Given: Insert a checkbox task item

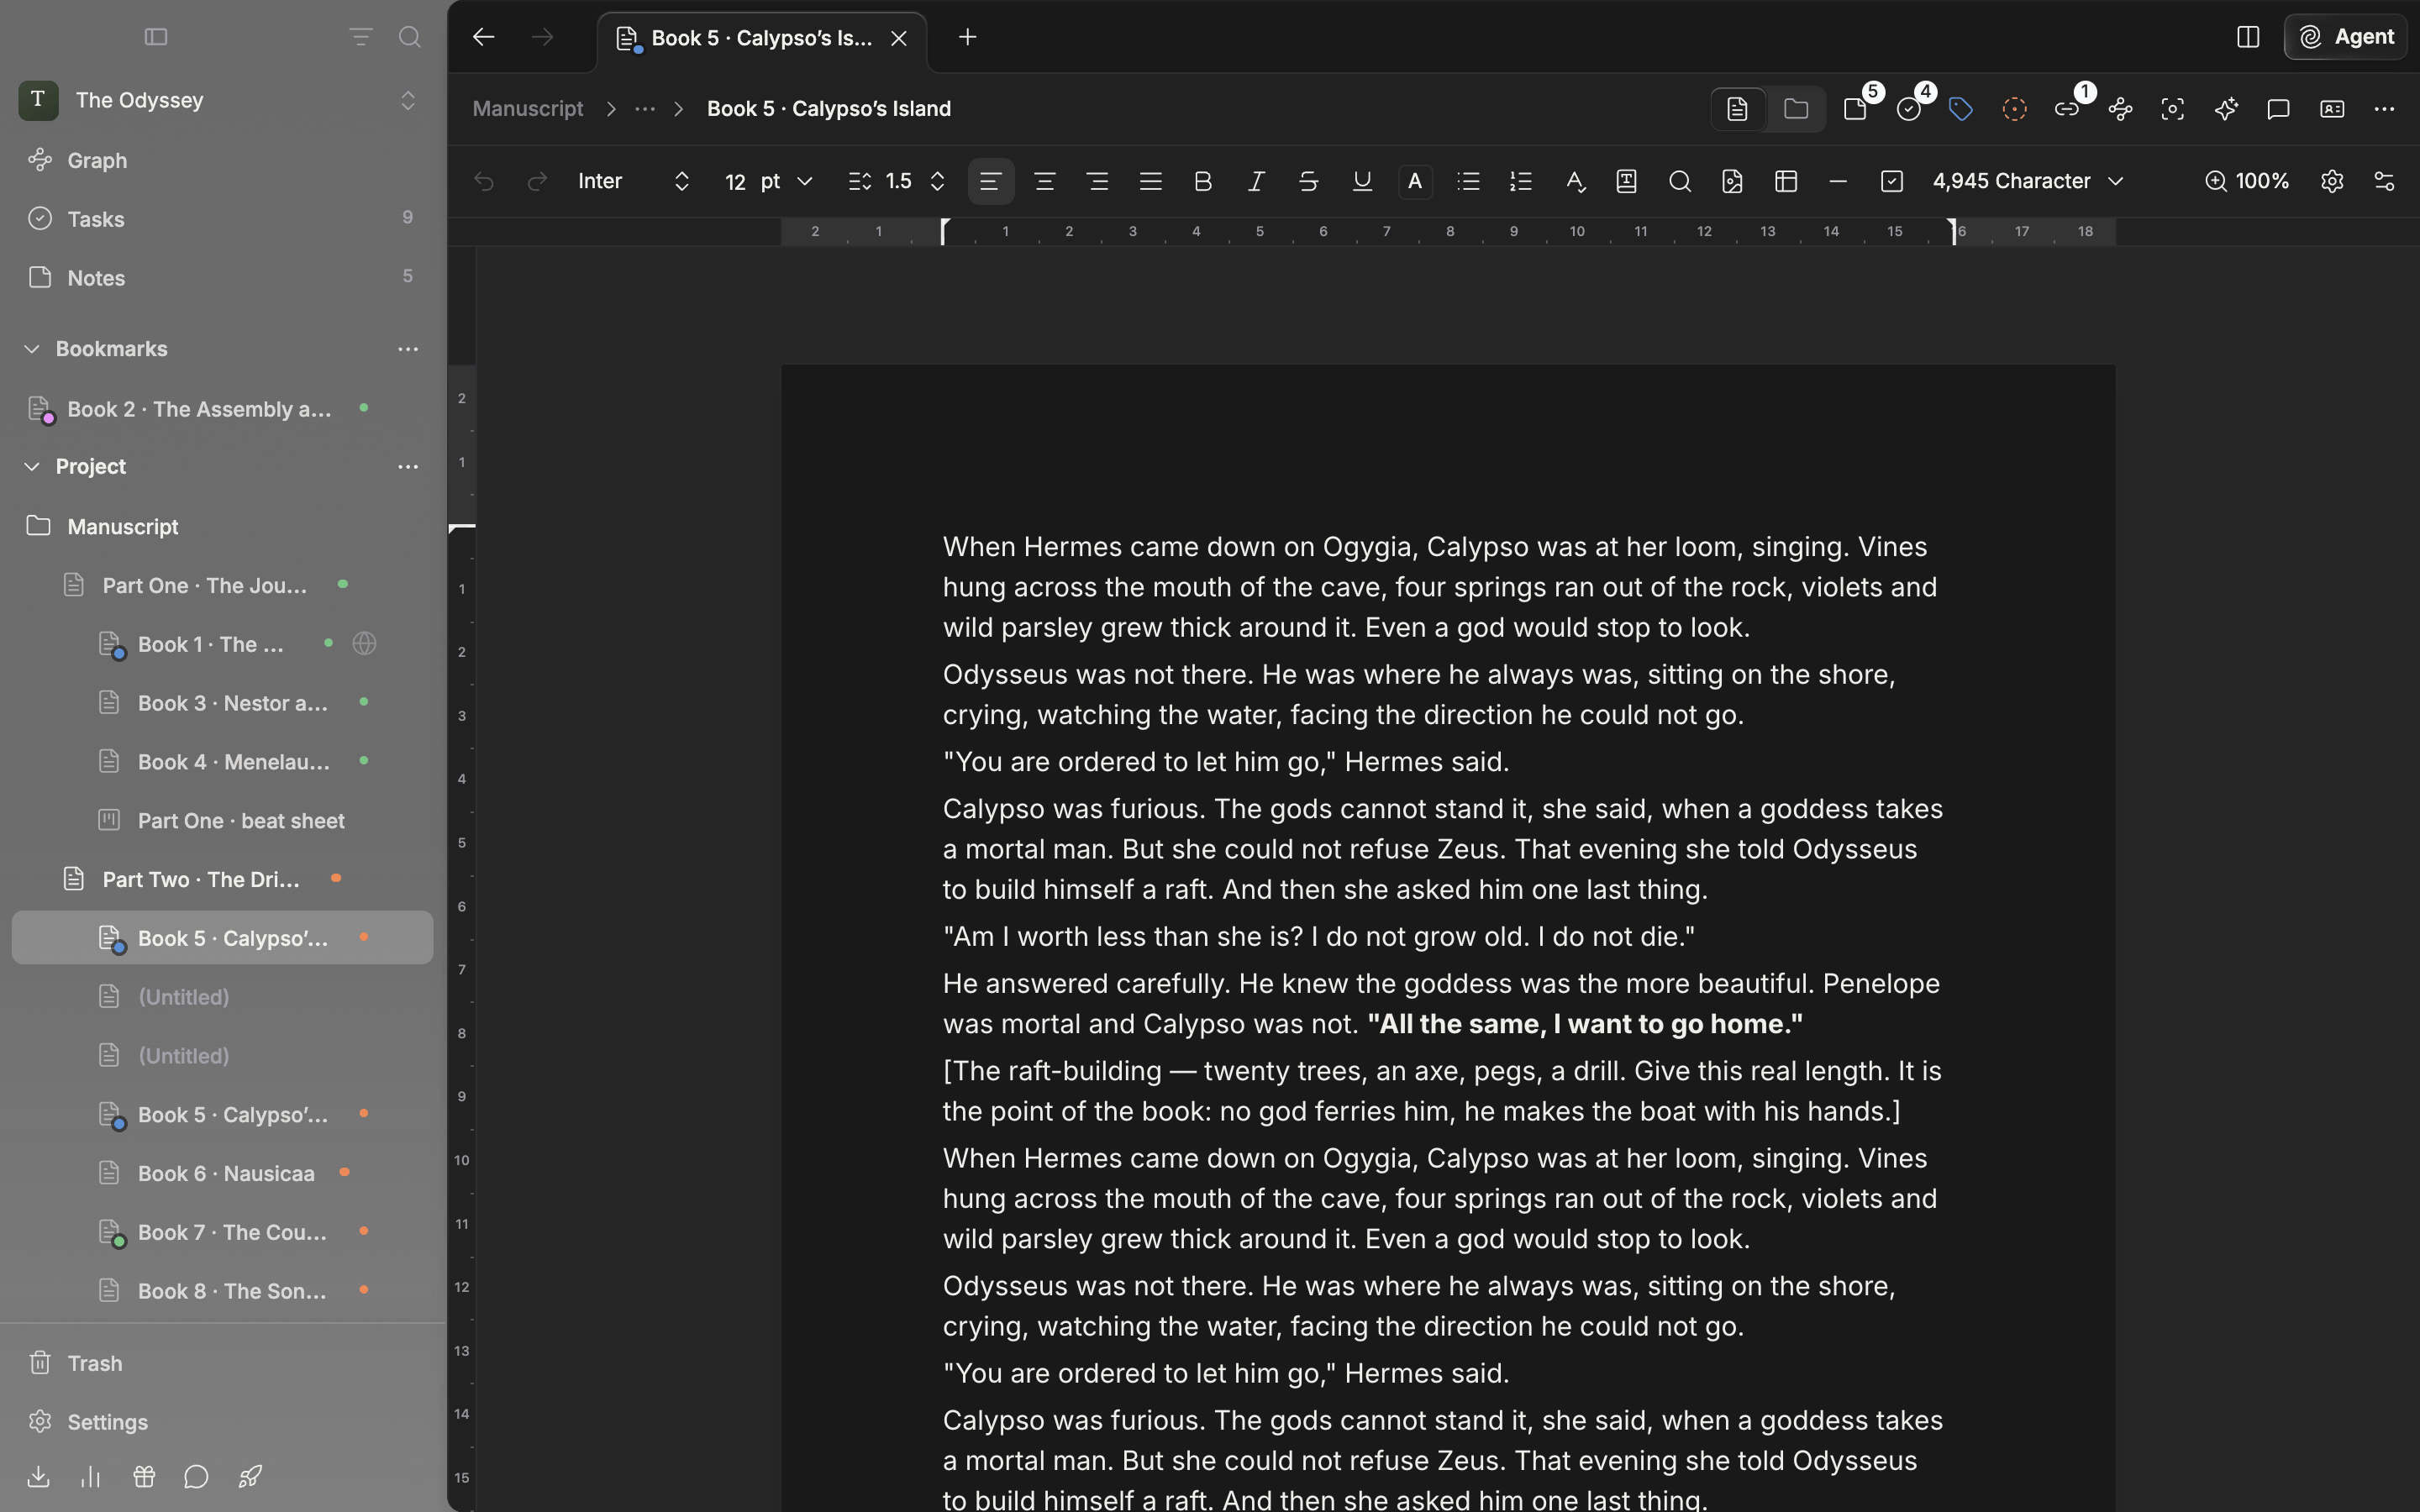Looking at the screenshot, I should [x=1891, y=181].
